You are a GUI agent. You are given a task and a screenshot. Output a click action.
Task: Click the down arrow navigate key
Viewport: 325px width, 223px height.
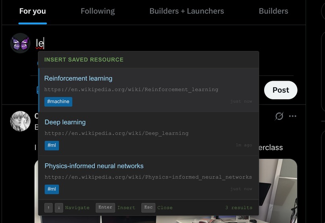(x=59, y=207)
